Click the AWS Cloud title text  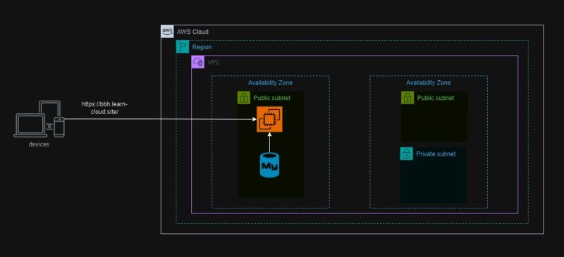192,32
